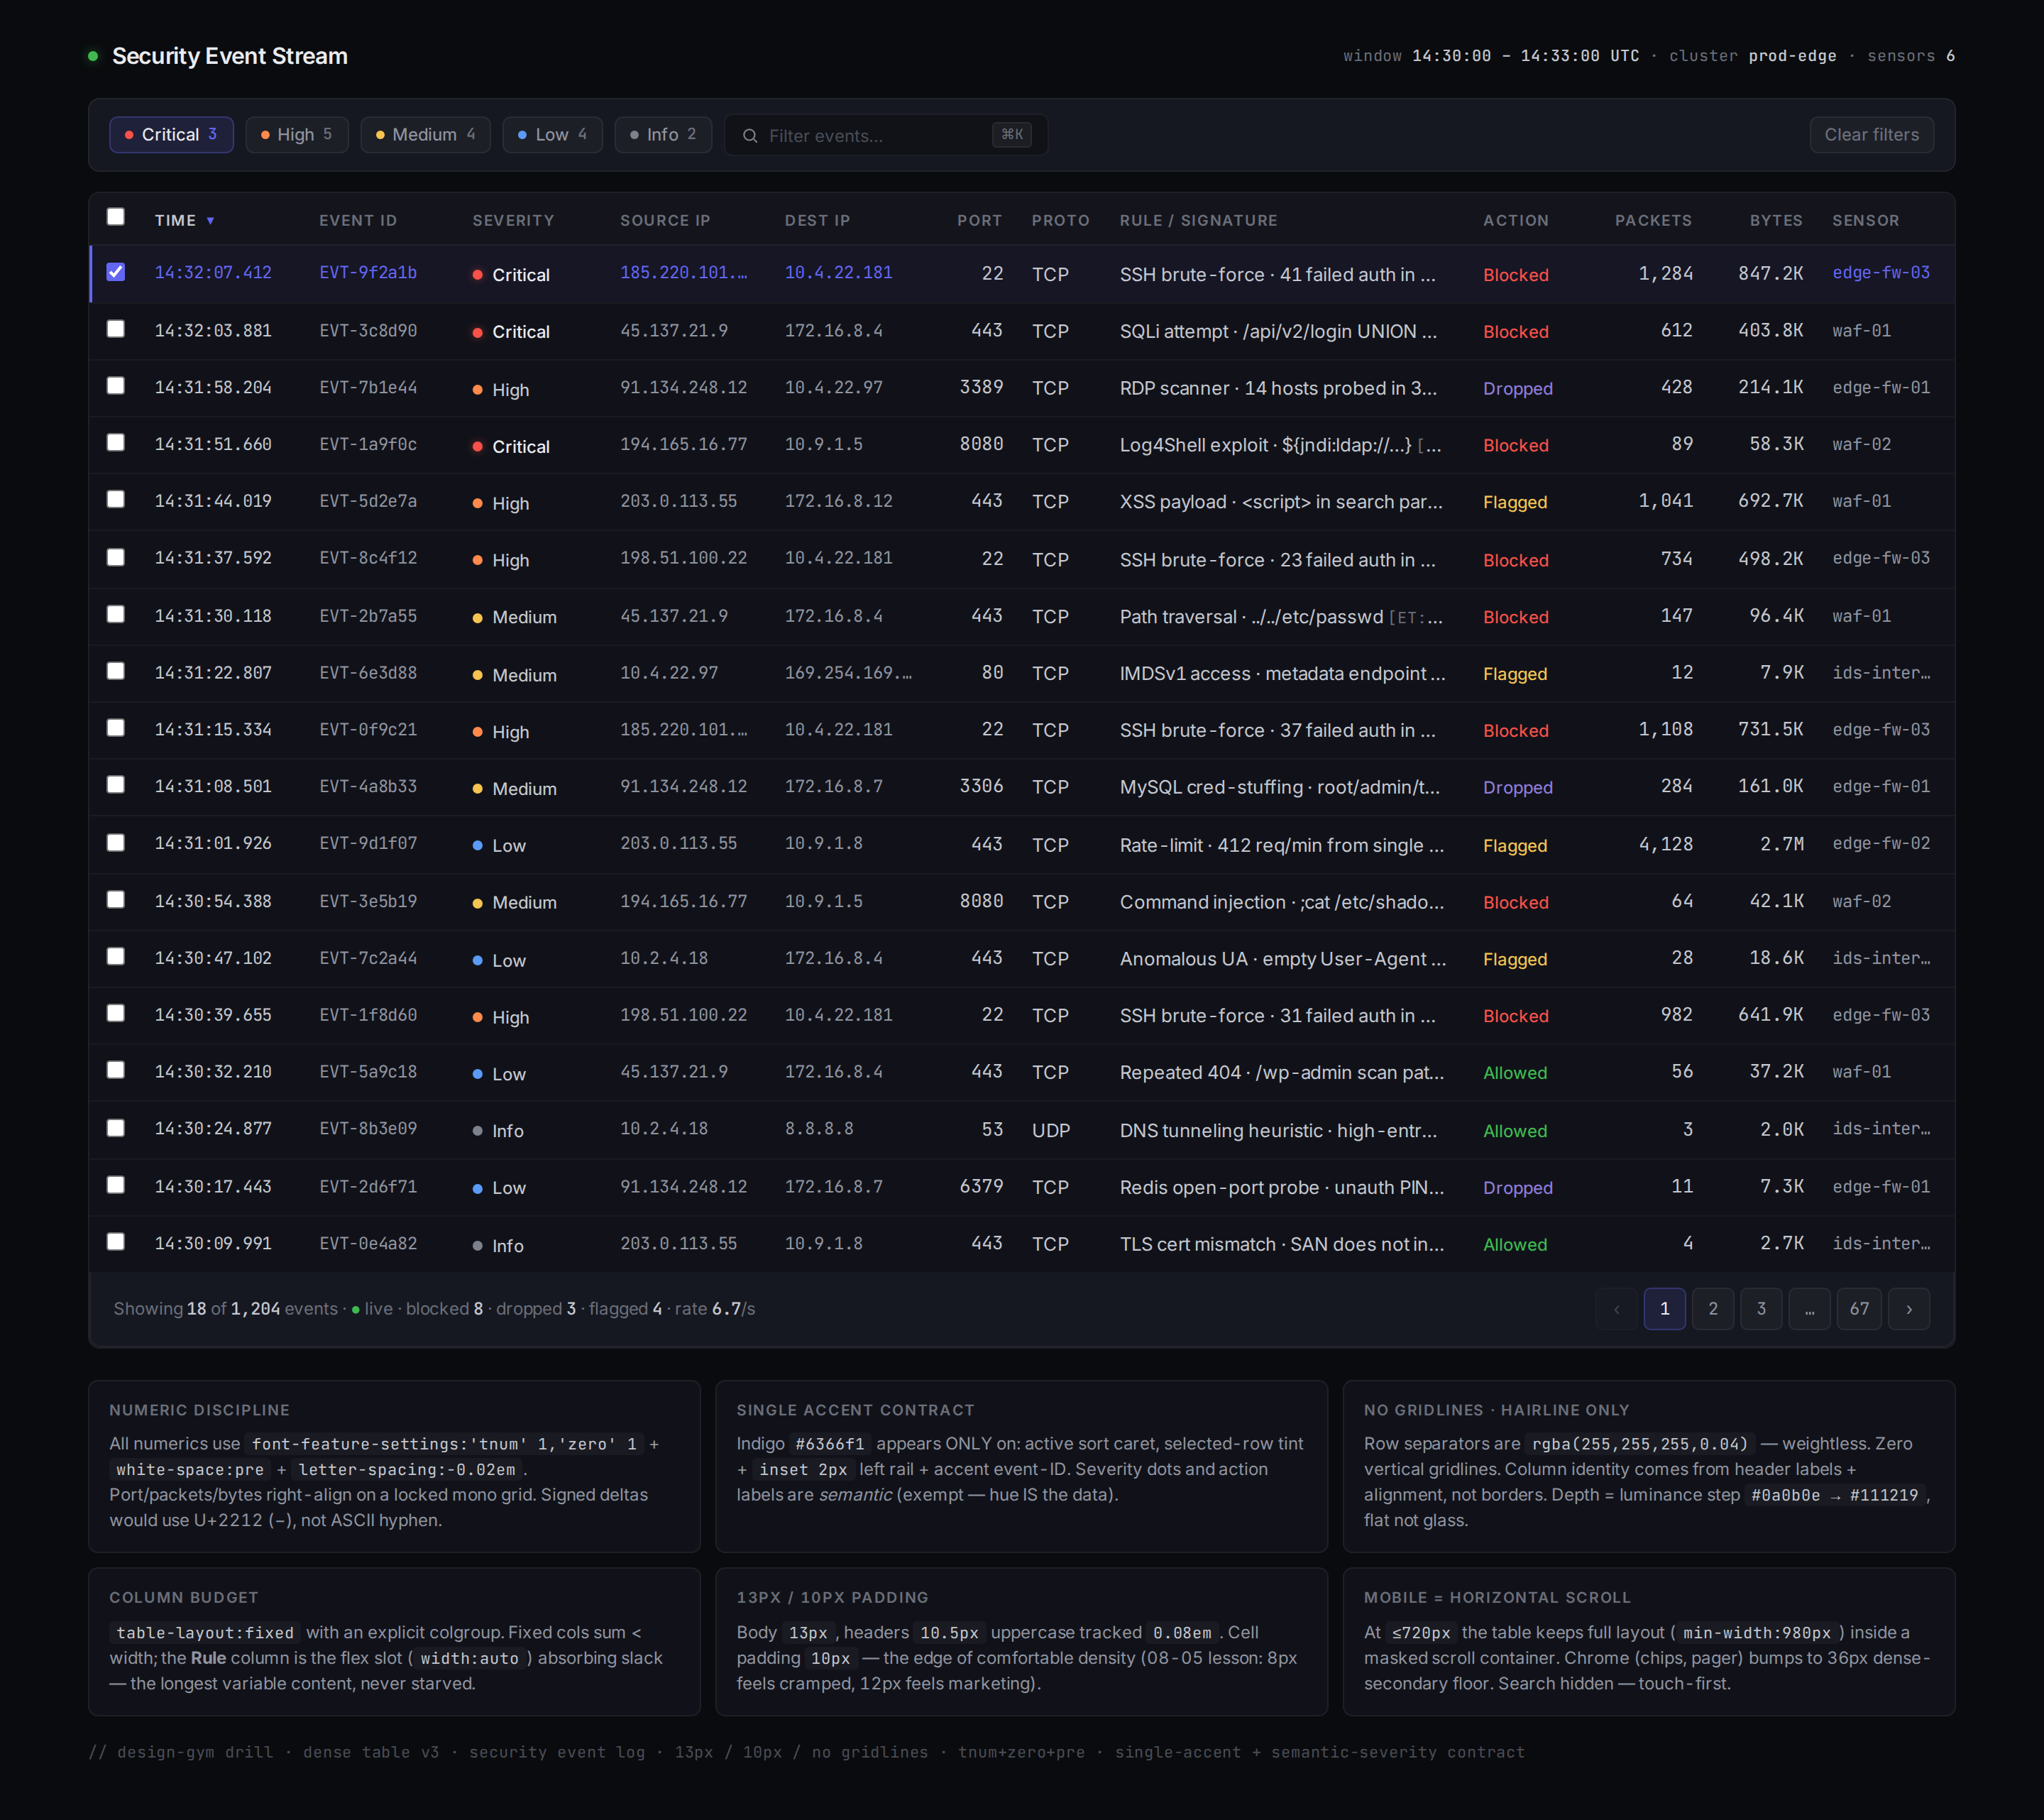Click packets value 4,128

(1665, 844)
